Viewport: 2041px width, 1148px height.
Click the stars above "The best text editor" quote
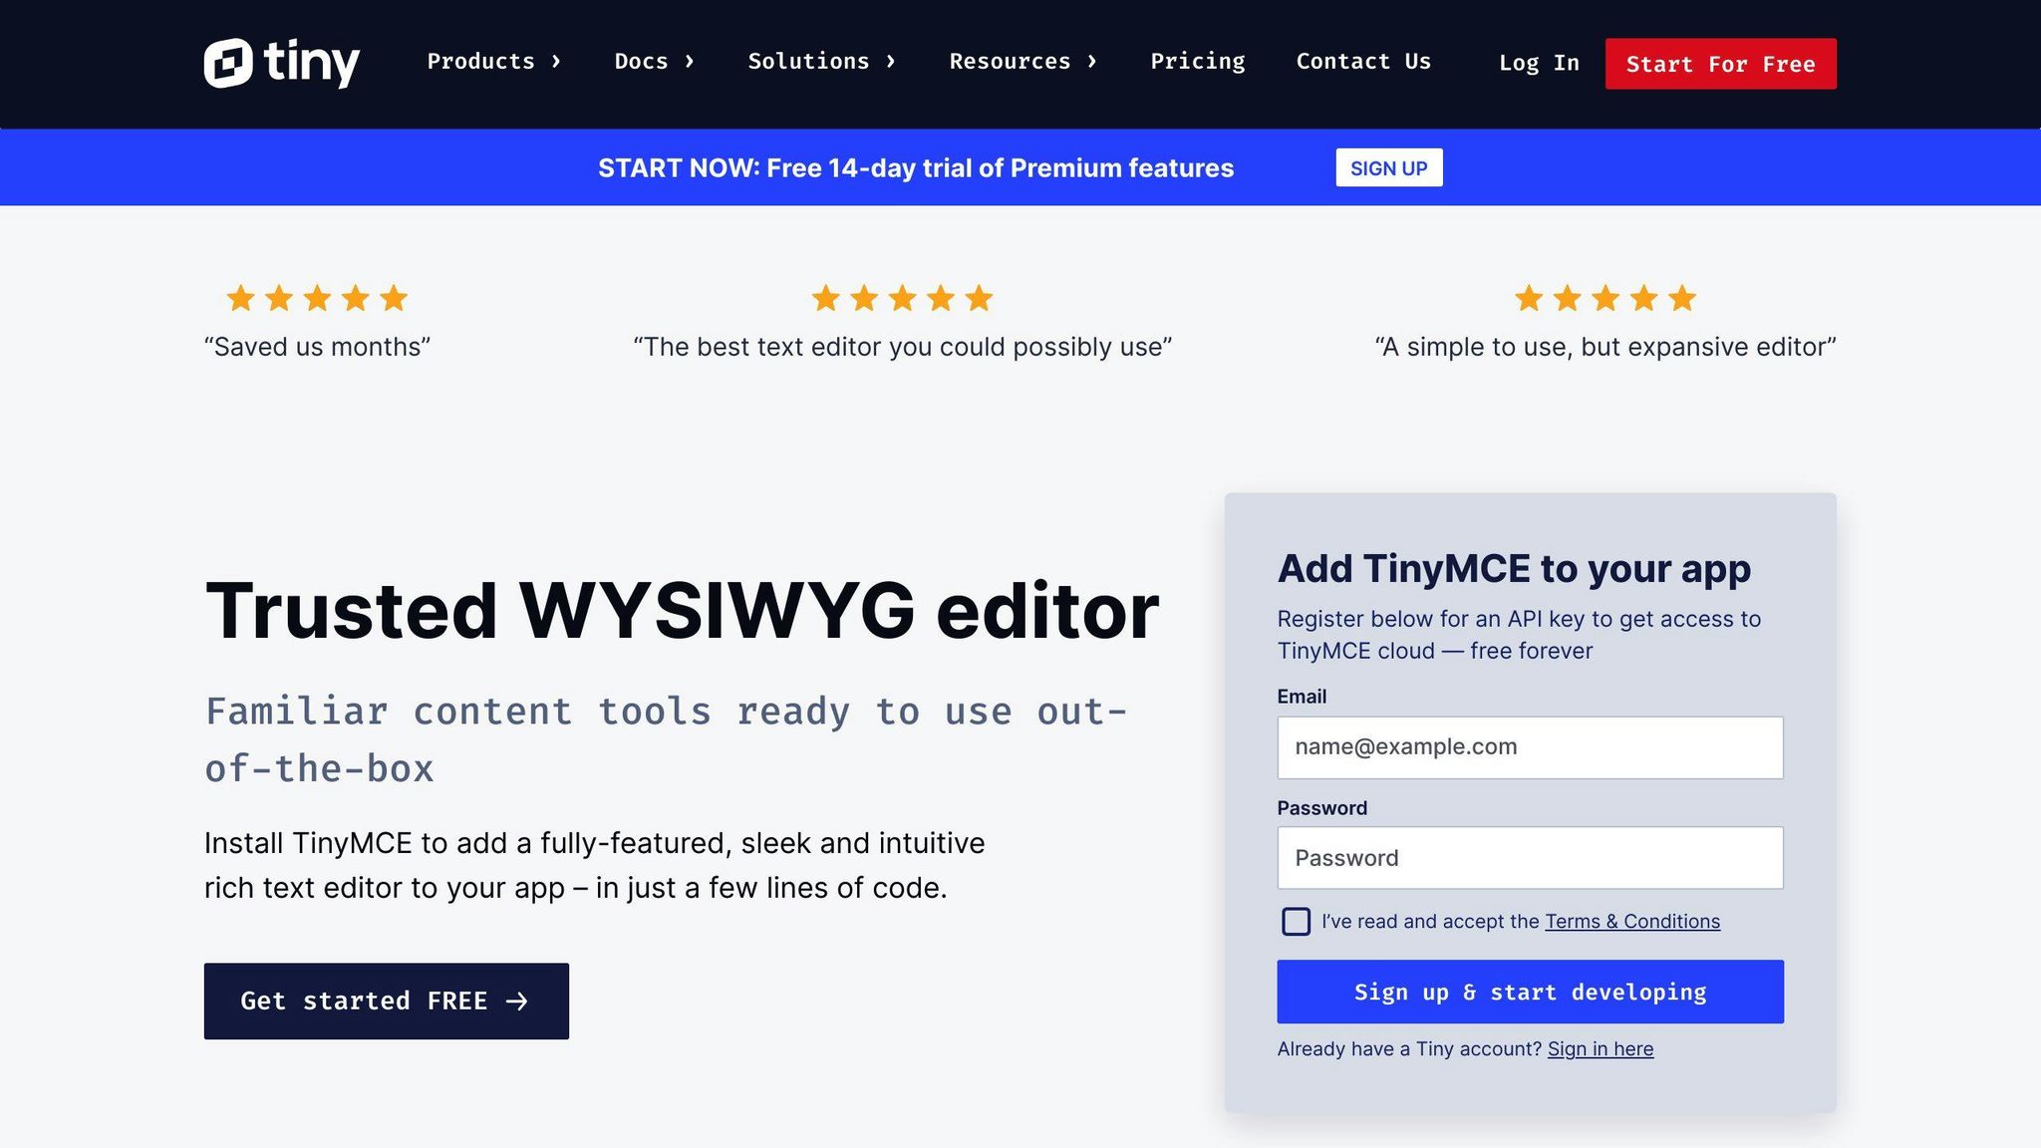902,298
